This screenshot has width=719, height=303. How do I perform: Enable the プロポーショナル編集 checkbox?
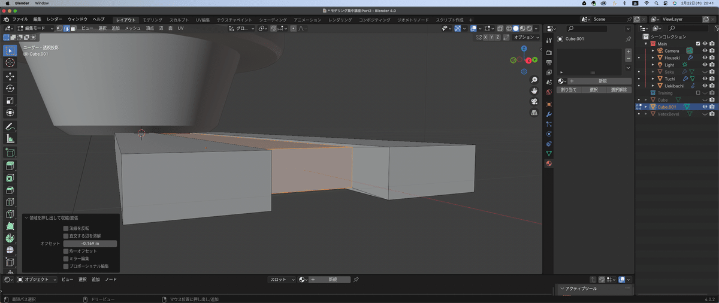tap(66, 266)
